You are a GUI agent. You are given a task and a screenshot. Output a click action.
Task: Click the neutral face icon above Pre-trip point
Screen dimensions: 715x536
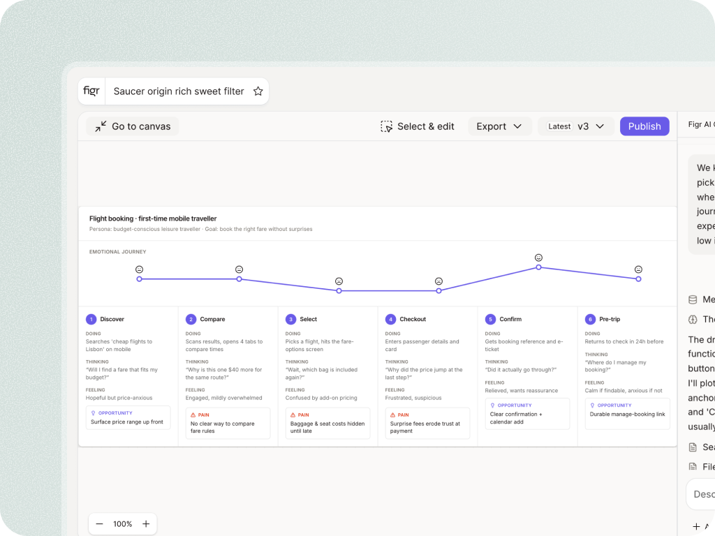click(638, 269)
